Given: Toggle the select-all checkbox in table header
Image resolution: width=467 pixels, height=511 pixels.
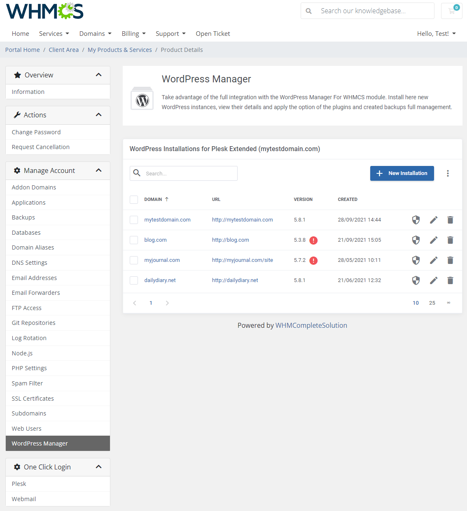Looking at the screenshot, I should point(134,200).
